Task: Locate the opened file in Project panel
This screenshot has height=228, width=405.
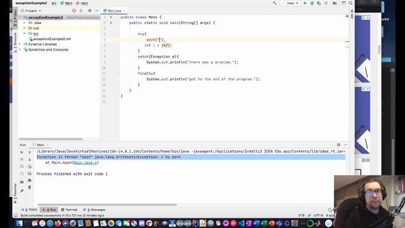Action: (74, 11)
